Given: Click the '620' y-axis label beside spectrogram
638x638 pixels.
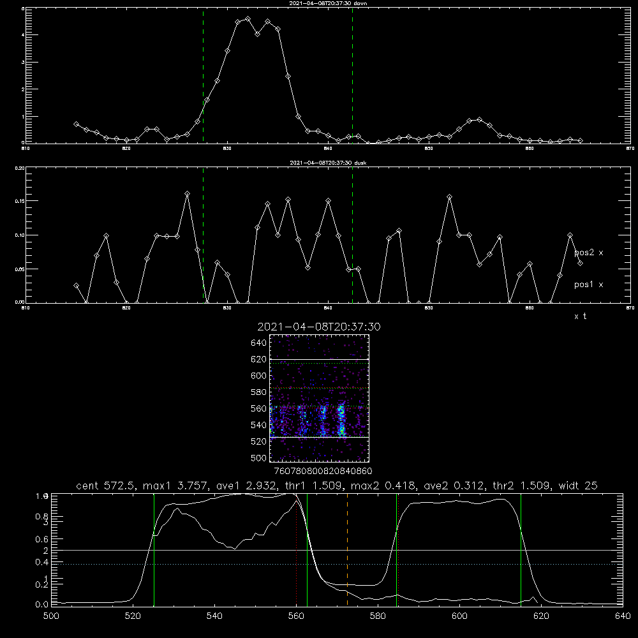Looking at the screenshot, I should [x=259, y=359].
